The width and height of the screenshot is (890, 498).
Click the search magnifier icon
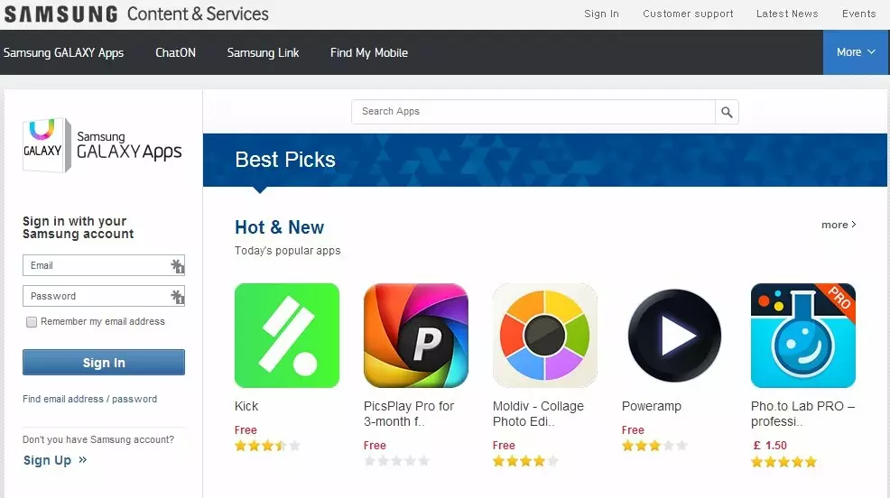(727, 112)
